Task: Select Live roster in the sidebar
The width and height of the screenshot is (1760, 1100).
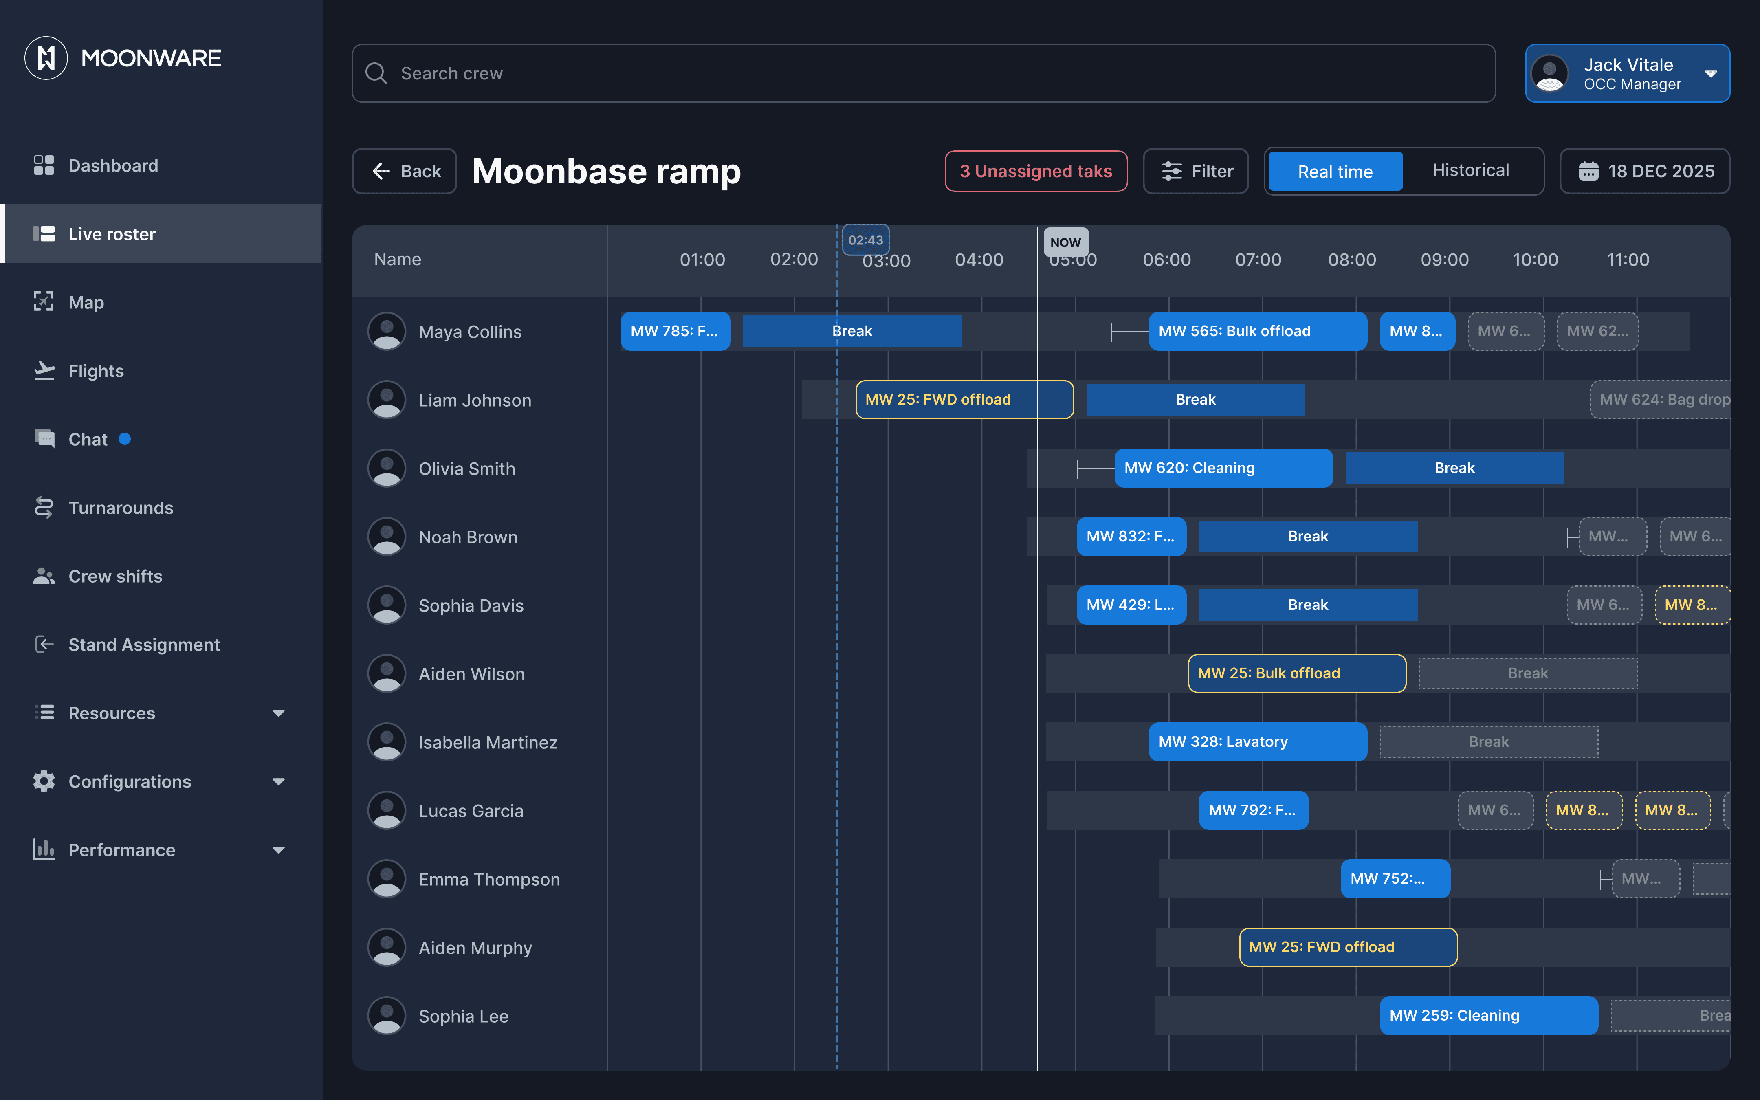Action: [x=112, y=233]
